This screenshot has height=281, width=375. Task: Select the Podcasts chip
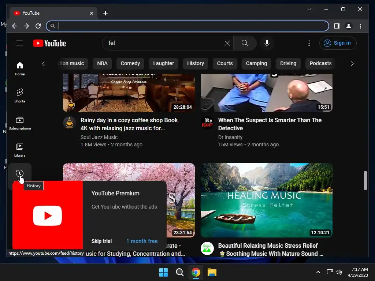tap(320, 63)
